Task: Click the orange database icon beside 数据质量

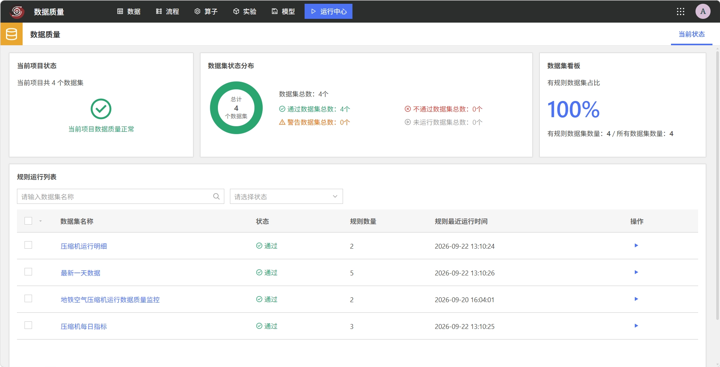Action: (x=12, y=34)
